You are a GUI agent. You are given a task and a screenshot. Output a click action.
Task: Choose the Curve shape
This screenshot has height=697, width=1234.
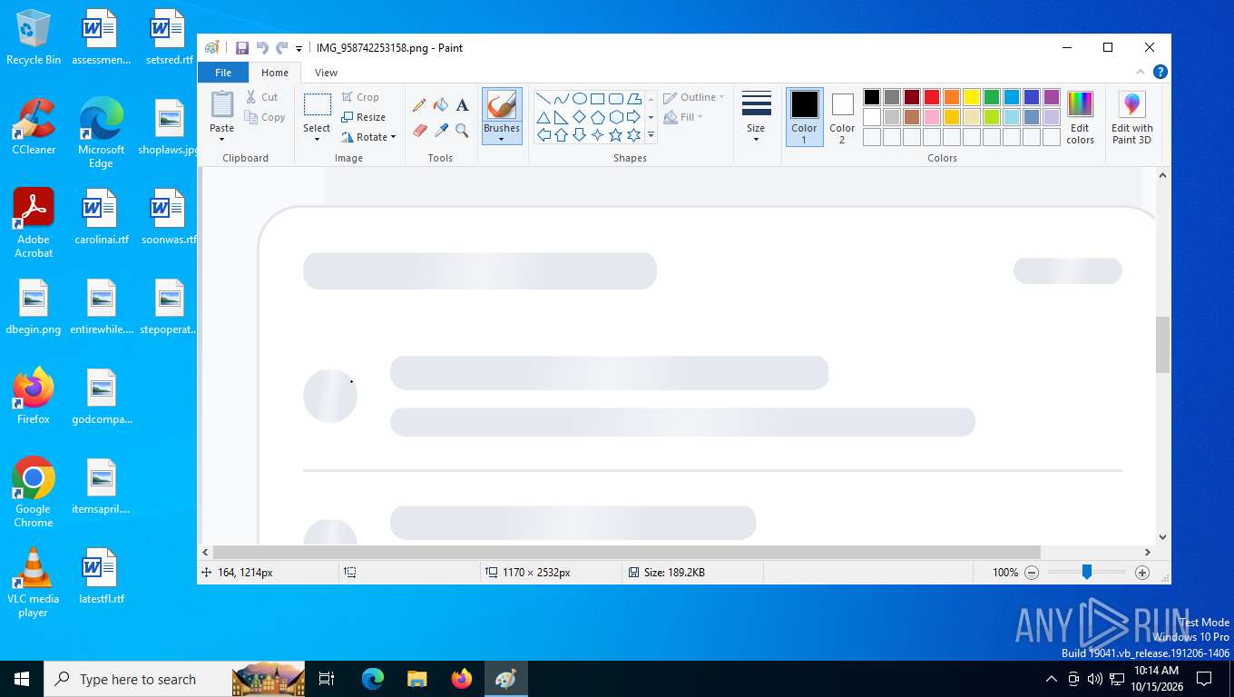(562, 99)
